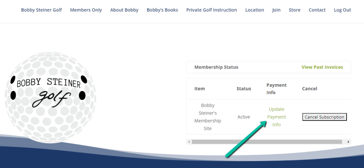Click the horizontal scrollbar thumb

267,142
